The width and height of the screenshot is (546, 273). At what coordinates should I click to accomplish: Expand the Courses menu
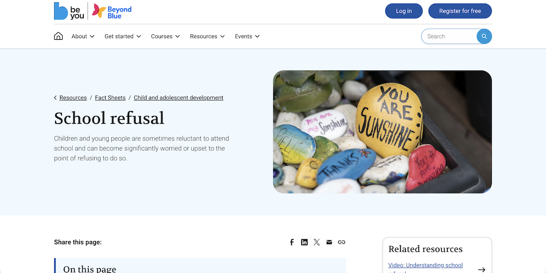click(x=165, y=36)
